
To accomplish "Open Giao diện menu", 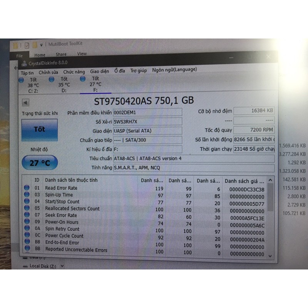I will 100,71.
